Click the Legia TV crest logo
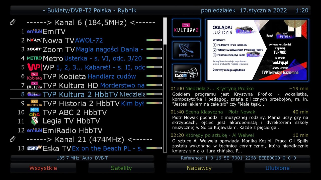The width and height of the screenshot is (321, 180). [34, 121]
